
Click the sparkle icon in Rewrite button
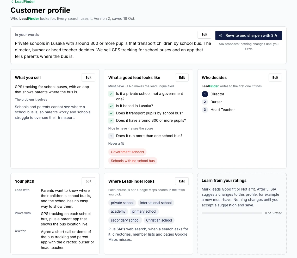coord(221,35)
